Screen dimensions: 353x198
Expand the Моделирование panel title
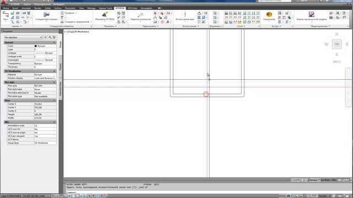click(320, 26)
